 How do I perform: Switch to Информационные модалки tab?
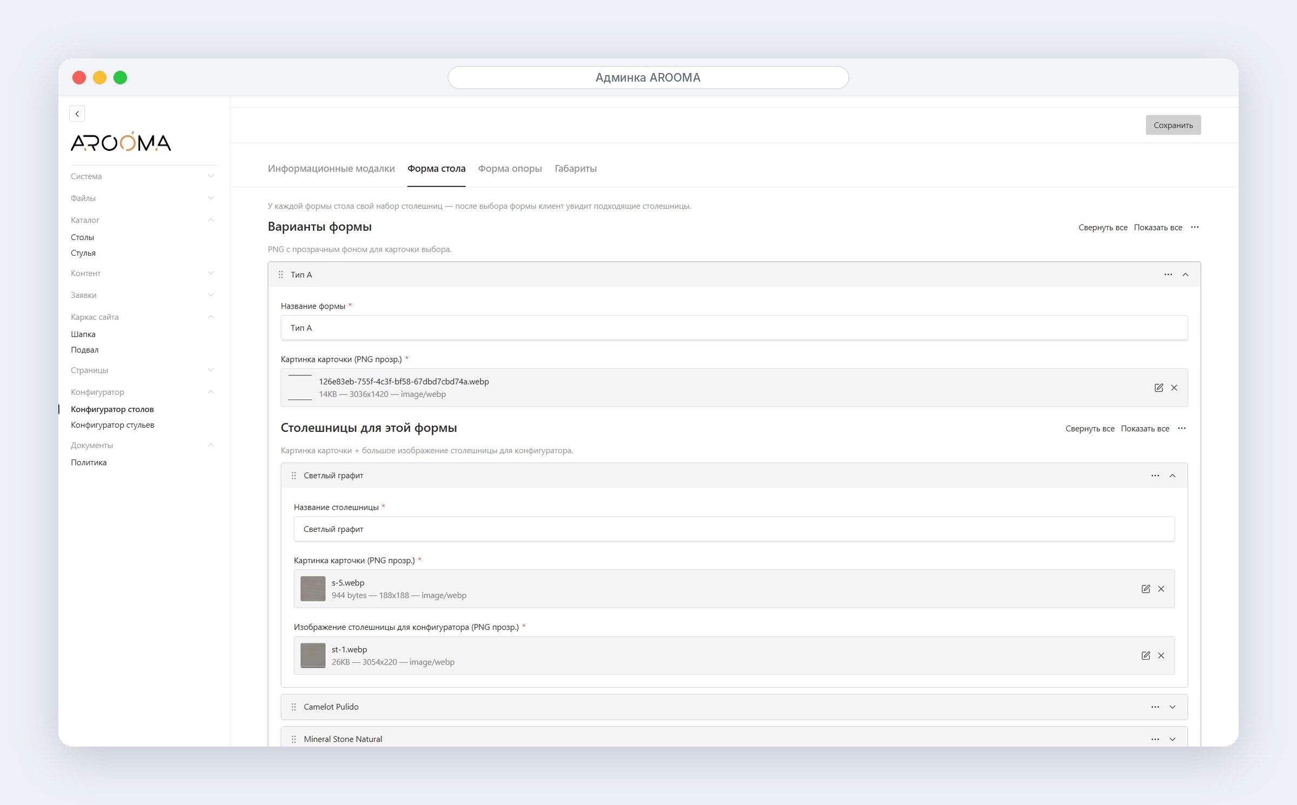click(x=331, y=169)
